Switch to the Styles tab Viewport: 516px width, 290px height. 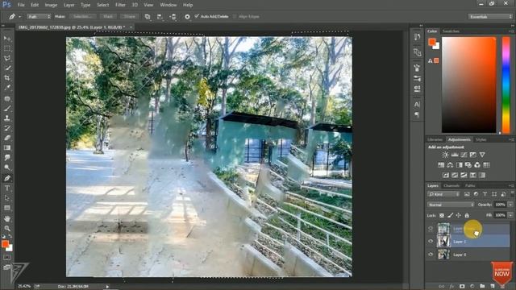481,139
